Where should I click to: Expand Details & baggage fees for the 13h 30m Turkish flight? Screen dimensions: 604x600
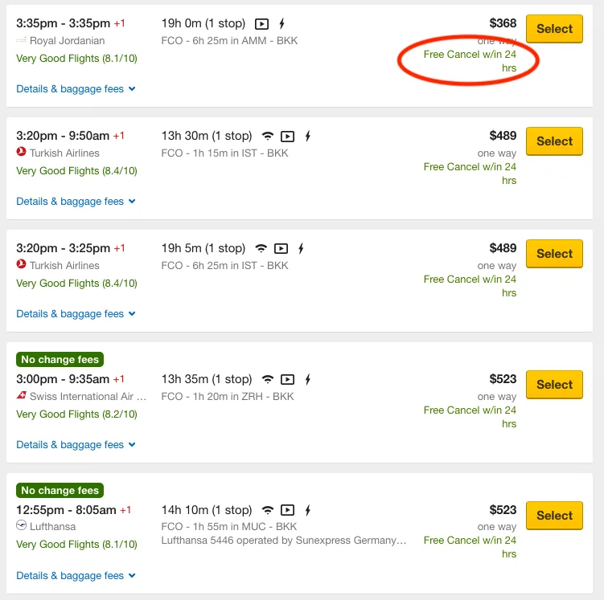pos(76,202)
